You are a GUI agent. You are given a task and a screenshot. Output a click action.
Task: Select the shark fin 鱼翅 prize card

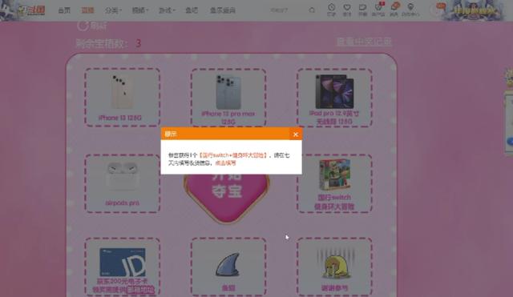(228, 267)
